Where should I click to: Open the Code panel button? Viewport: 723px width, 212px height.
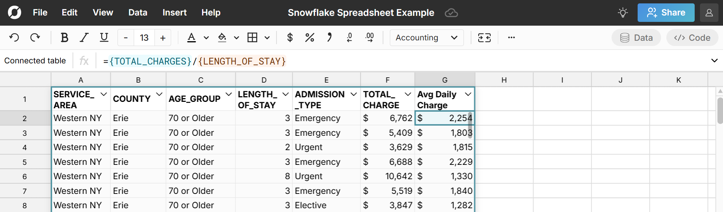(692, 38)
